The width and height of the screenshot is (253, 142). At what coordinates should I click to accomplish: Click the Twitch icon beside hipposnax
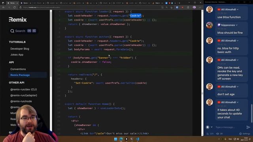[219, 25]
